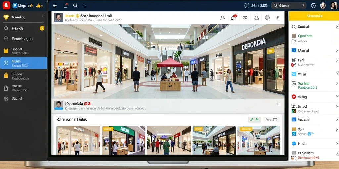This screenshot has width=339, height=169.
Task: Open the grid dots menu in post header
Action: point(278,18)
